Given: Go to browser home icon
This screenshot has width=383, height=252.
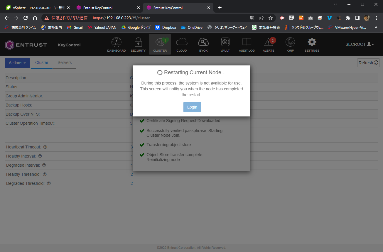Looking at the screenshot, I should (x=35, y=18).
